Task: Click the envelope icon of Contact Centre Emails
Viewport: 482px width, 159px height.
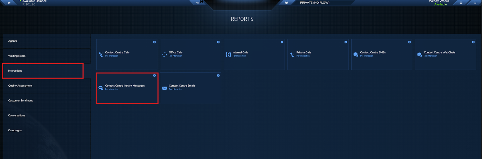Action: click(165, 88)
